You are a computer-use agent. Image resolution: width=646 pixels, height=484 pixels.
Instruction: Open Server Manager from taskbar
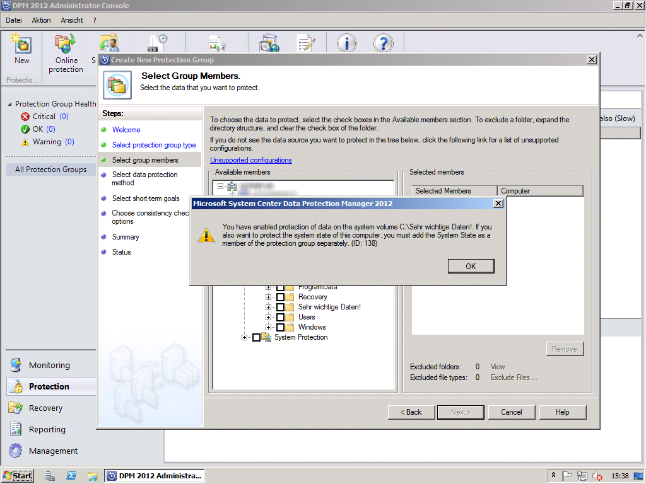pyautogui.click(x=50, y=476)
